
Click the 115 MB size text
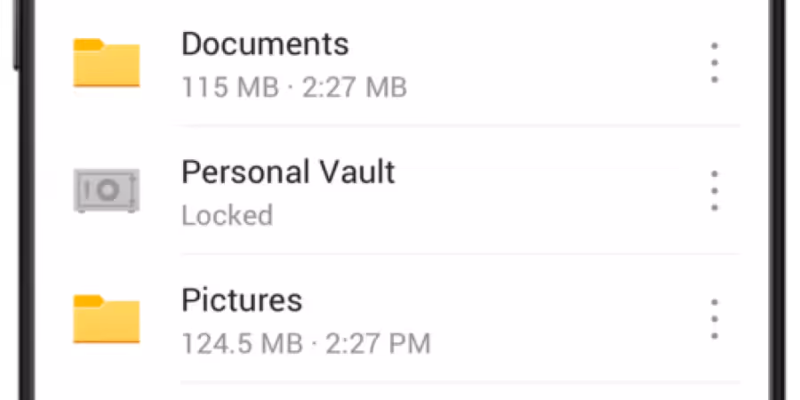(x=230, y=87)
